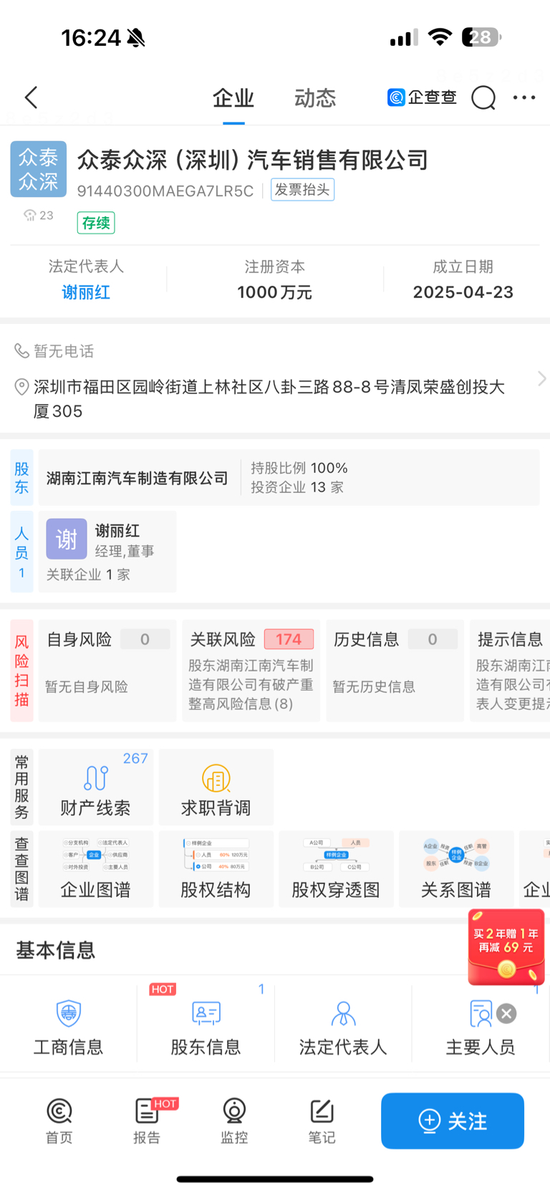Viewport: 550px width, 1193px height.
Task: Tap founding date 2025-04-23
Action: click(x=463, y=292)
